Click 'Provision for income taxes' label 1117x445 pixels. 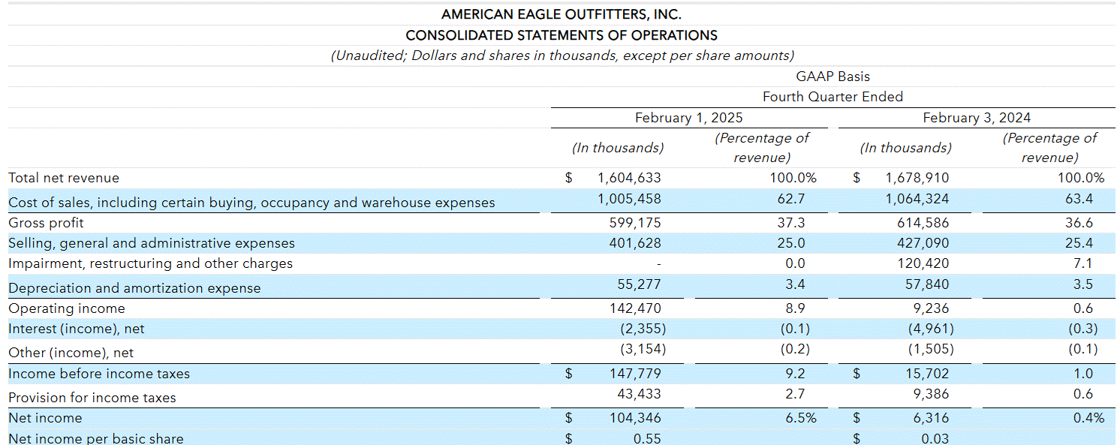(92, 398)
